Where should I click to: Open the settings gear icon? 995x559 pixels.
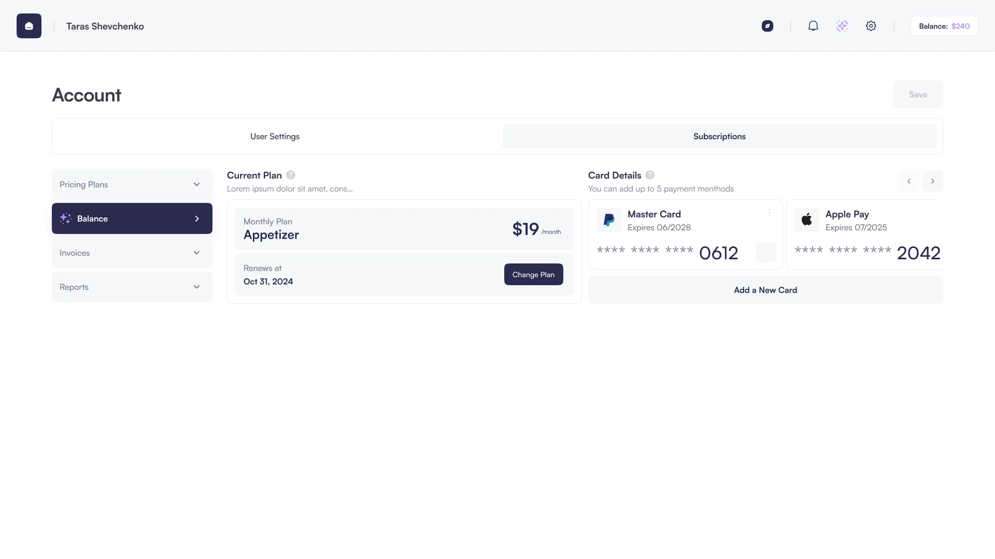tap(871, 26)
